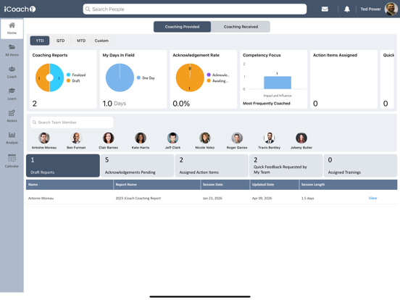400x300 pixels.
Task: Click the Acknowledged purple legend dot
Action: point(209,75)
